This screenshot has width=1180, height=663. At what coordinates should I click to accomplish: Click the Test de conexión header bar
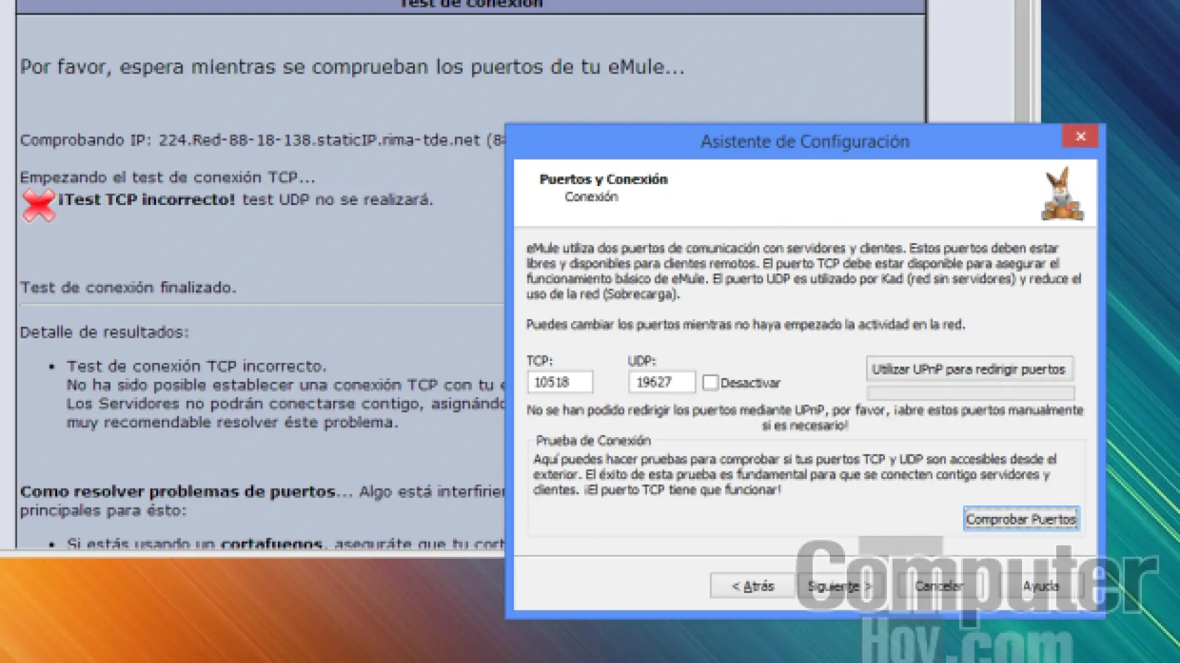click(471, 5)
